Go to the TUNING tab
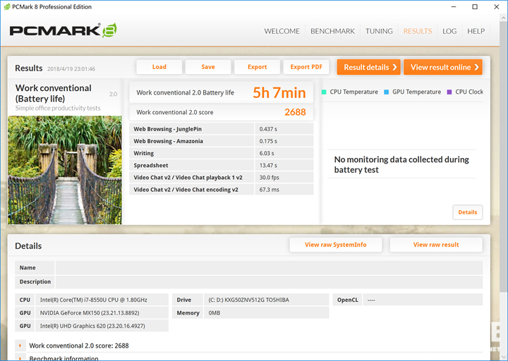This screenshot has width=508, height=361. coord(379,31)
